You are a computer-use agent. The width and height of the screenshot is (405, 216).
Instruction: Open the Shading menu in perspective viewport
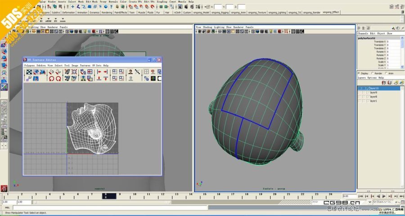pyautogui.click(x=207, y=27)
